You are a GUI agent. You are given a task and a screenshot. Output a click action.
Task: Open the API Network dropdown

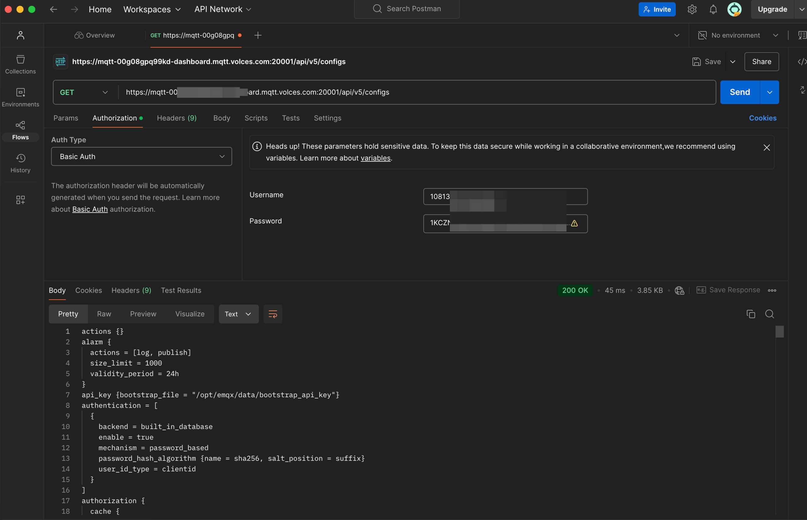(x=223, y=9)
